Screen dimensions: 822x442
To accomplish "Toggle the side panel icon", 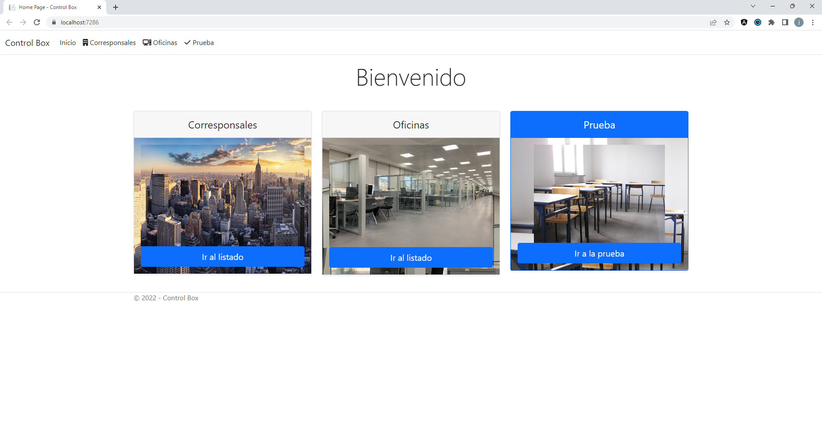I will [x=786, y=22].
